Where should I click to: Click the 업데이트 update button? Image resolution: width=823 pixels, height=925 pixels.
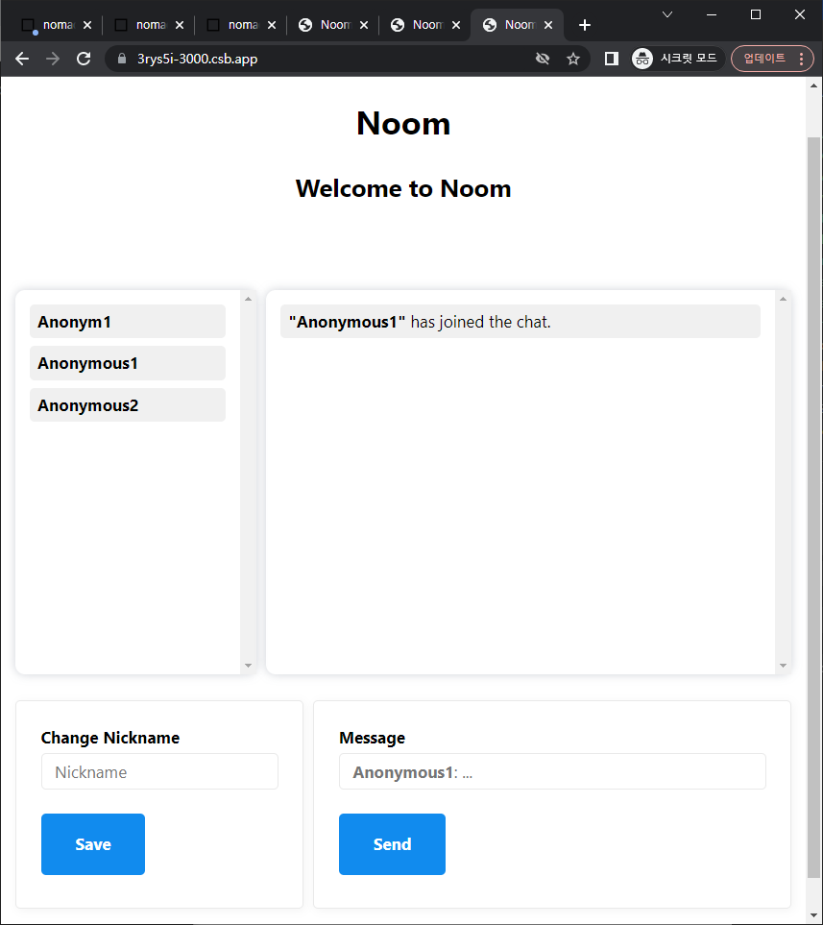[x=764, y=59]
